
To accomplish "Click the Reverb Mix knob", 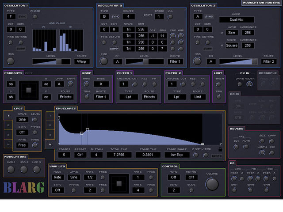I will 272,153.
